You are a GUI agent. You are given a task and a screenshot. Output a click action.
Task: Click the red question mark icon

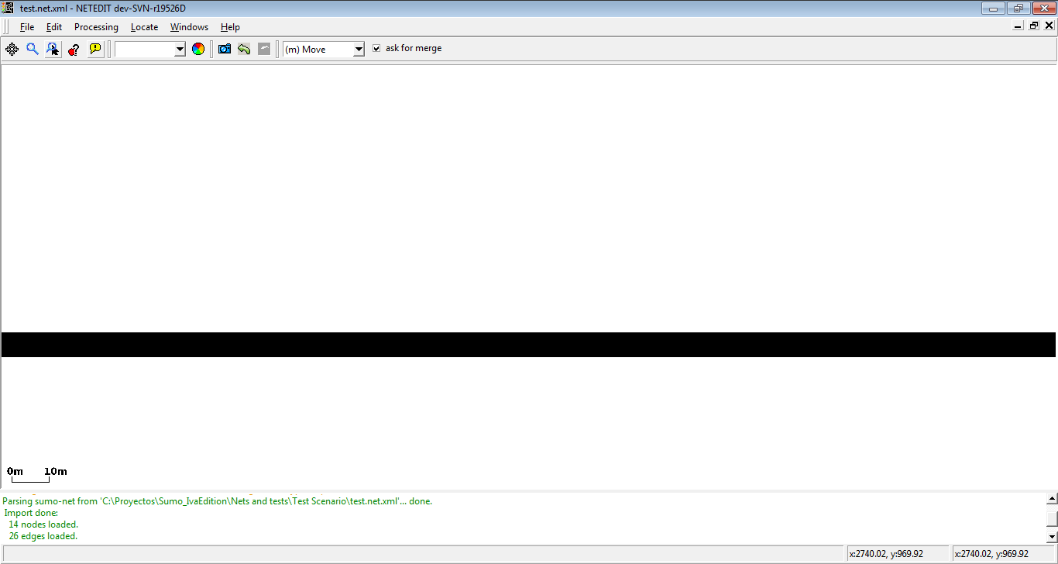coord(74,49)
